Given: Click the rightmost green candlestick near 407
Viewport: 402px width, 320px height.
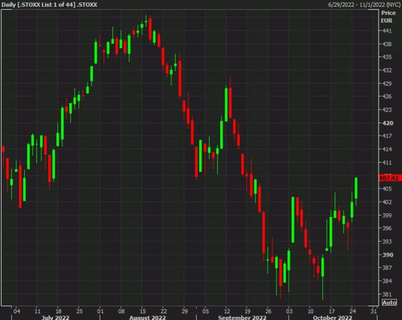Looking at the screenshot, I should [x=356, y=188].
